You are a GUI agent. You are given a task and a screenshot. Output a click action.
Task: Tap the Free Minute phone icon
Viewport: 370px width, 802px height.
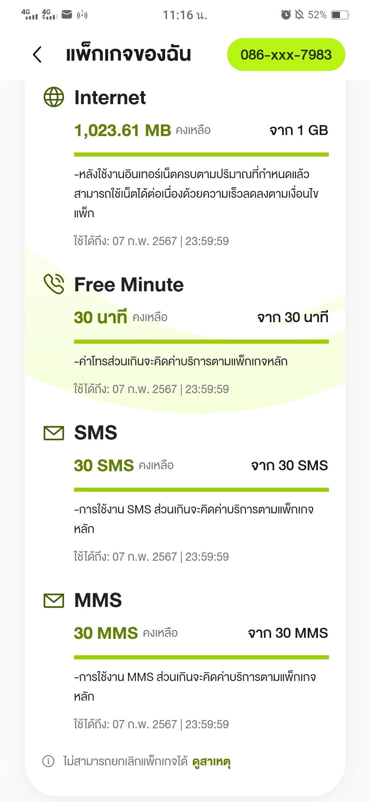coord(54,284)
